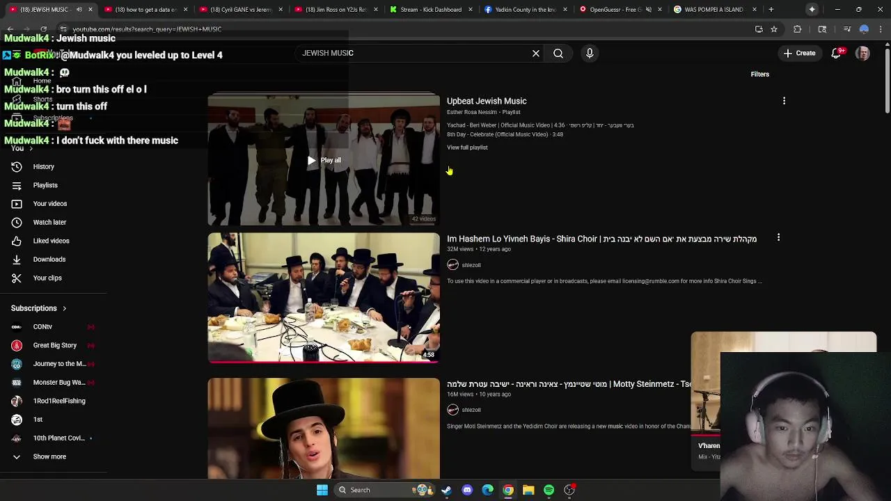Switch to the Stream - Kick Dashboard tab
Viewport: 891px width, 501px height.
click(x=431, y=9)
